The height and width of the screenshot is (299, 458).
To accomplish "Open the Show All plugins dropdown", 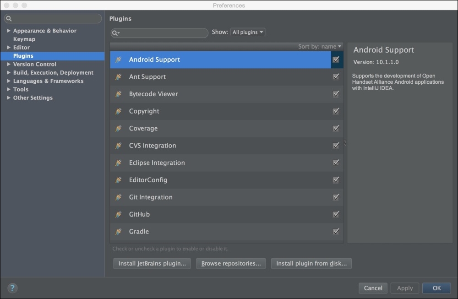I will 248,32.
